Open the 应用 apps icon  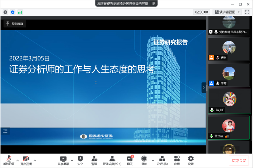(x=177, y=159)
